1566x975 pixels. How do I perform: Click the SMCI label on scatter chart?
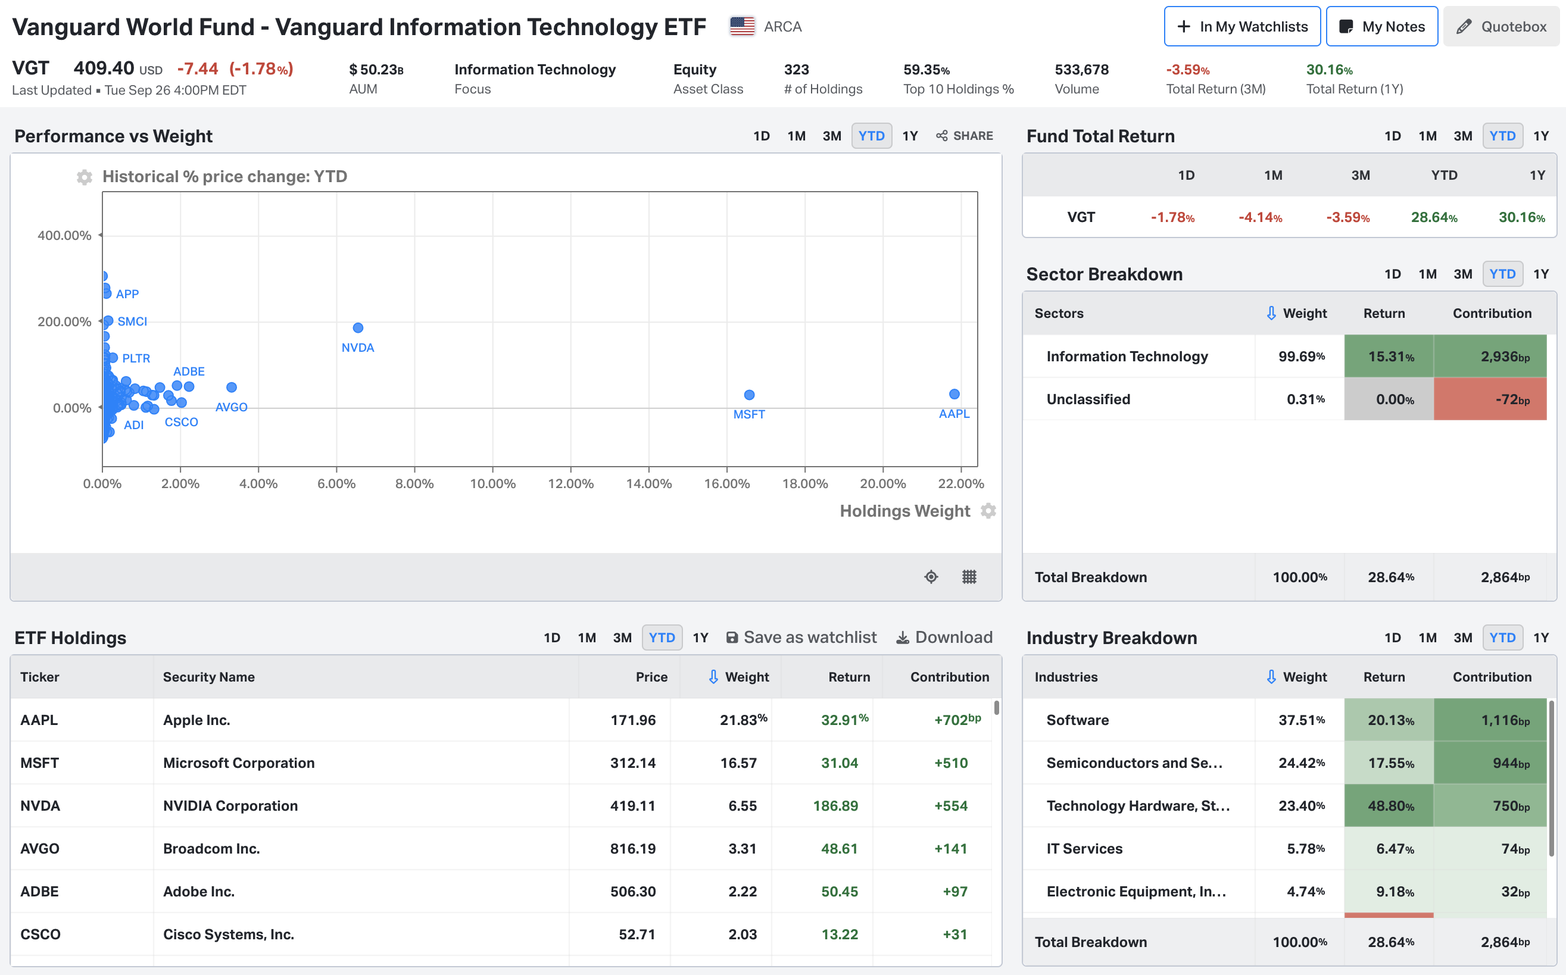(132, 321)
